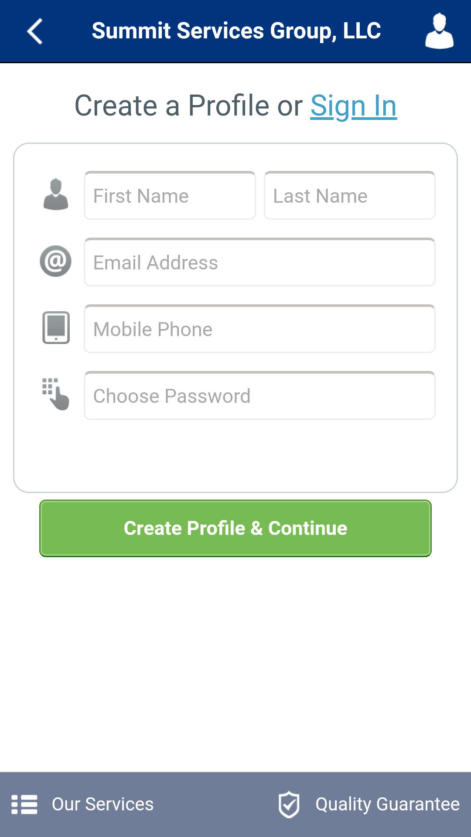Screen dimensions: 471x837
Task: Click empty area inside the form card
Action: tap(235, 456)
